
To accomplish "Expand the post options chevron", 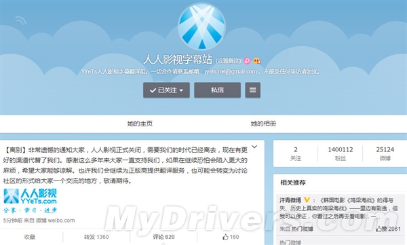I will coord(254,147).
